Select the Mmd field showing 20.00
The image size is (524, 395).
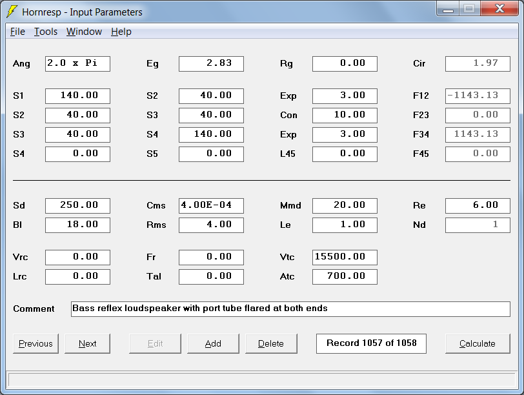tap(345, 206)
